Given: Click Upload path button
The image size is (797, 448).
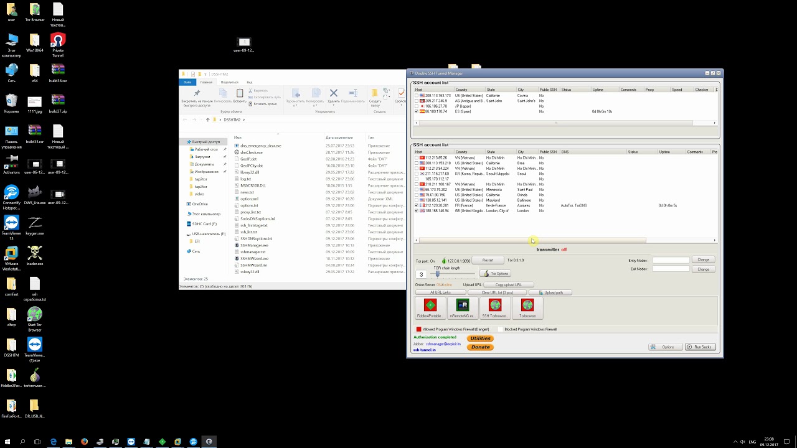Looking at the screenshot, I should pos(550,292).
